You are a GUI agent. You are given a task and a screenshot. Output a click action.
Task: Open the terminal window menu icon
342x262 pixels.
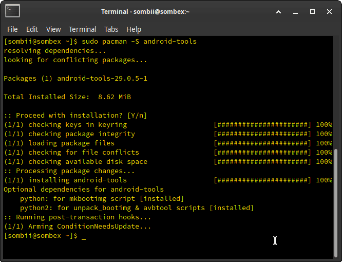[x=13, y=11]
